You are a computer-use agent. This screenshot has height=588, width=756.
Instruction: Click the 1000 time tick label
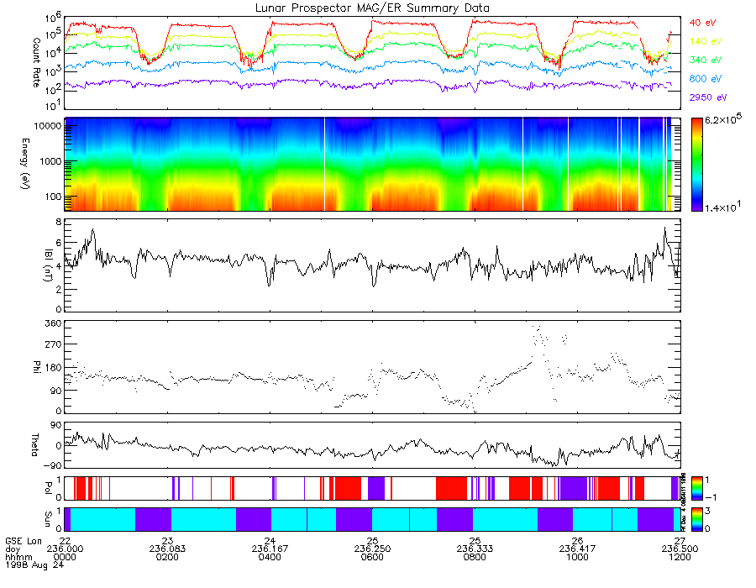[x=577, y=557]
